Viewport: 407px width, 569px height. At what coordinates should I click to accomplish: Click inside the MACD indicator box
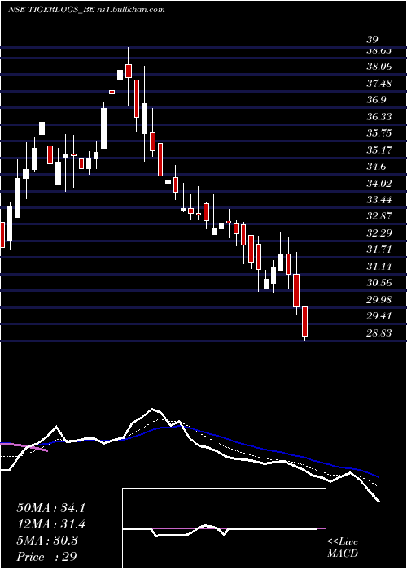pos(224,528)
